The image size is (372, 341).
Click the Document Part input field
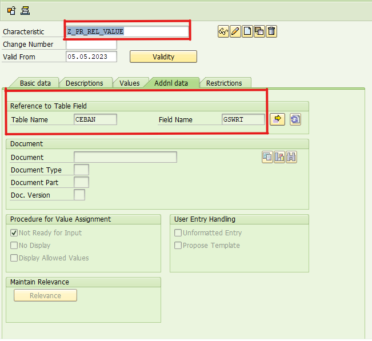click(x=81, y=182)
